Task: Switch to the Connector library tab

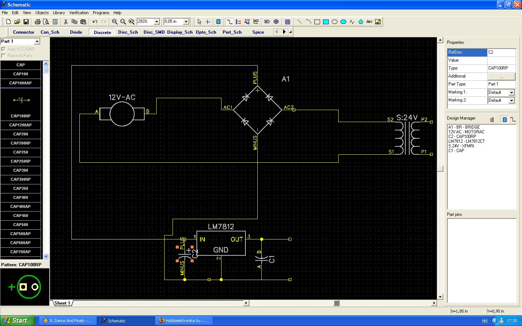Action: (x=24, y=32)
